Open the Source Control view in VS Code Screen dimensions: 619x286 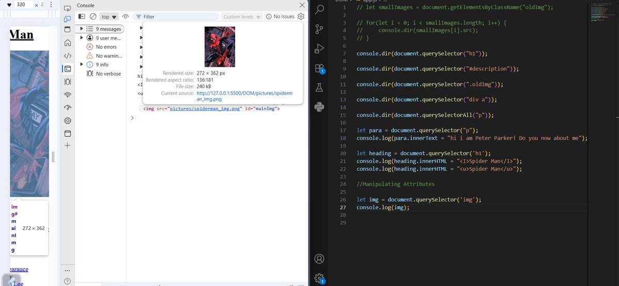319,28
